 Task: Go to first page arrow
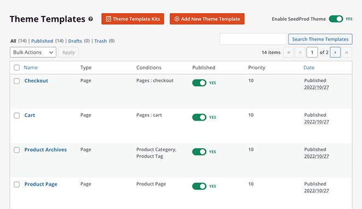tap(289, 52)
